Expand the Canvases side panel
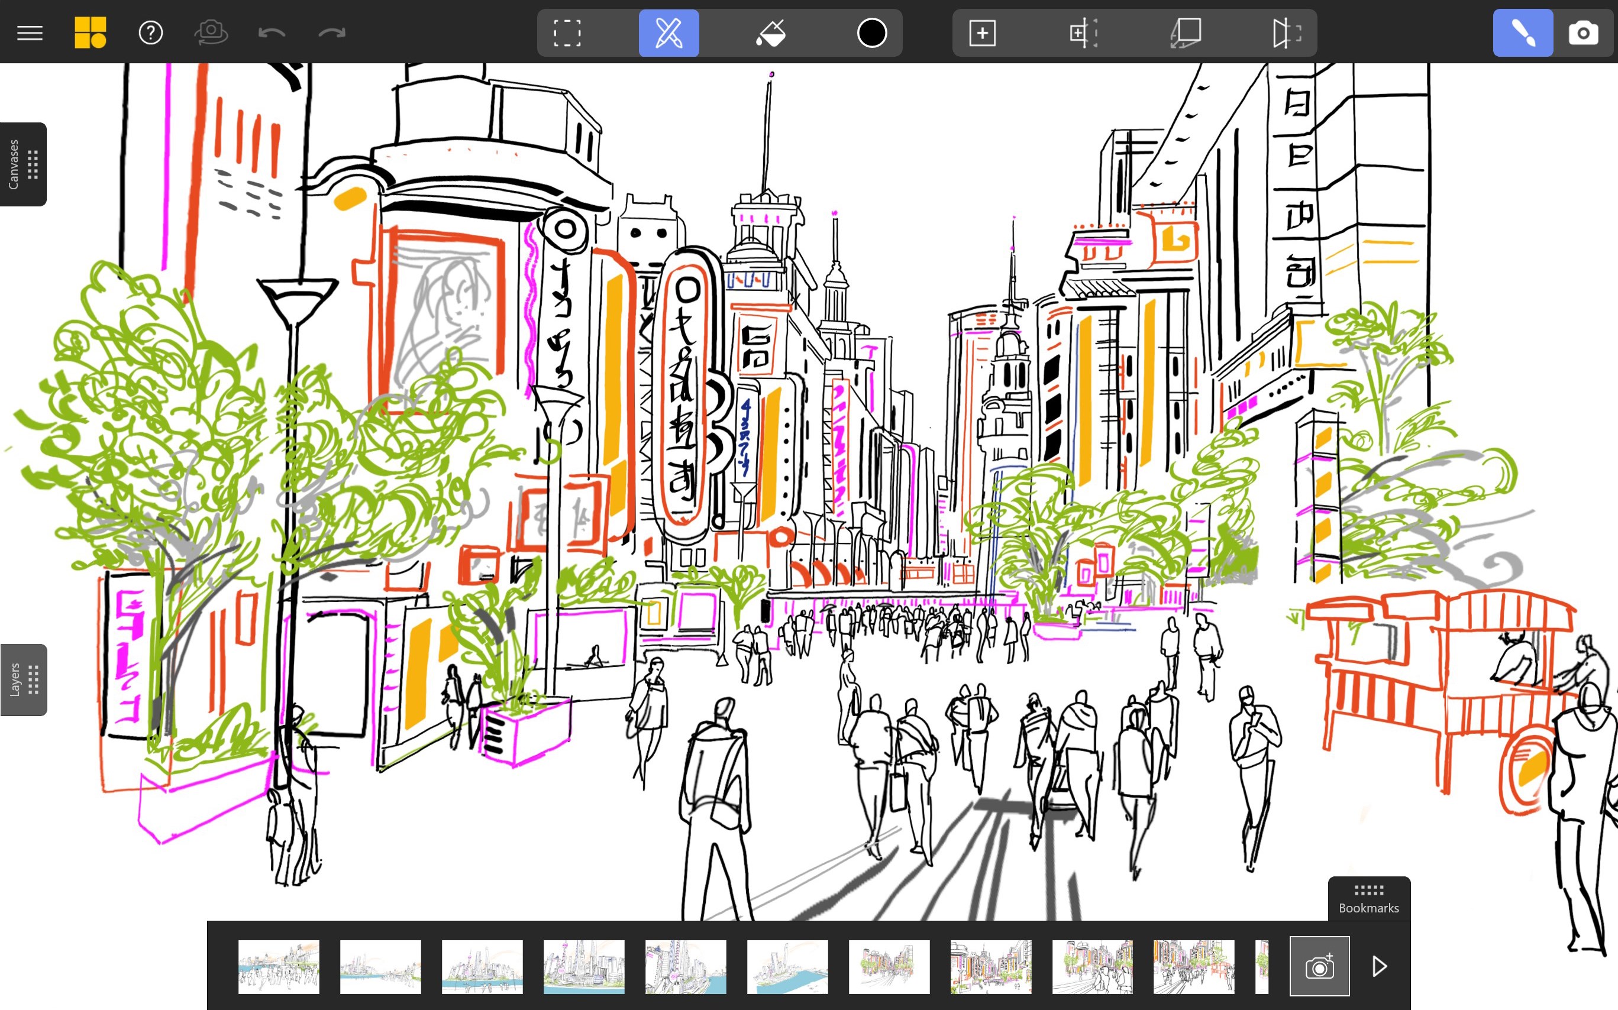 (24, 165)
